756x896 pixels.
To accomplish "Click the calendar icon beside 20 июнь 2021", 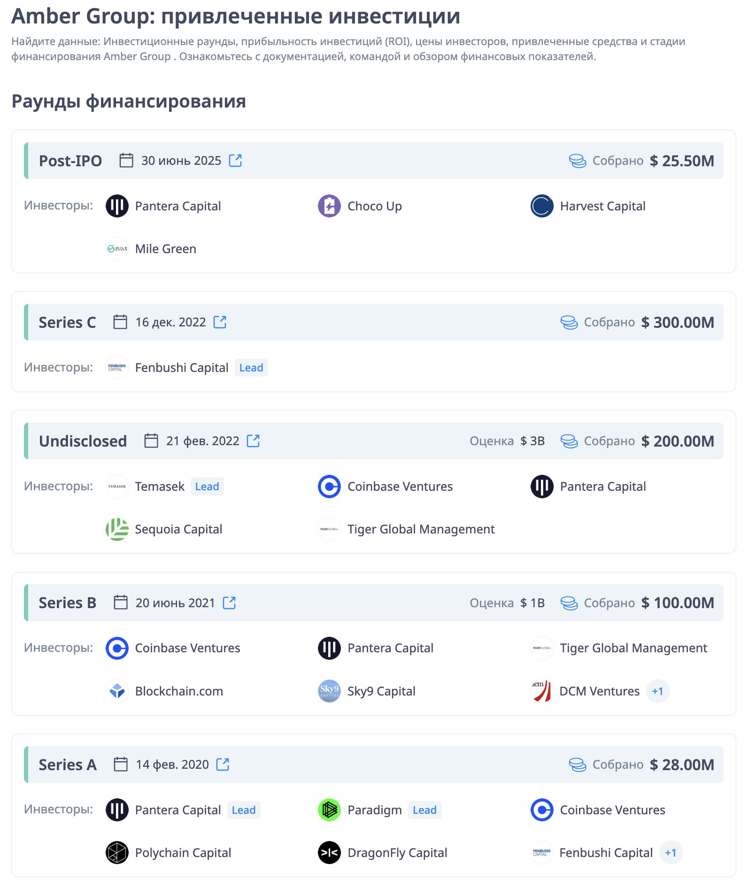I will tap(121, 602).
